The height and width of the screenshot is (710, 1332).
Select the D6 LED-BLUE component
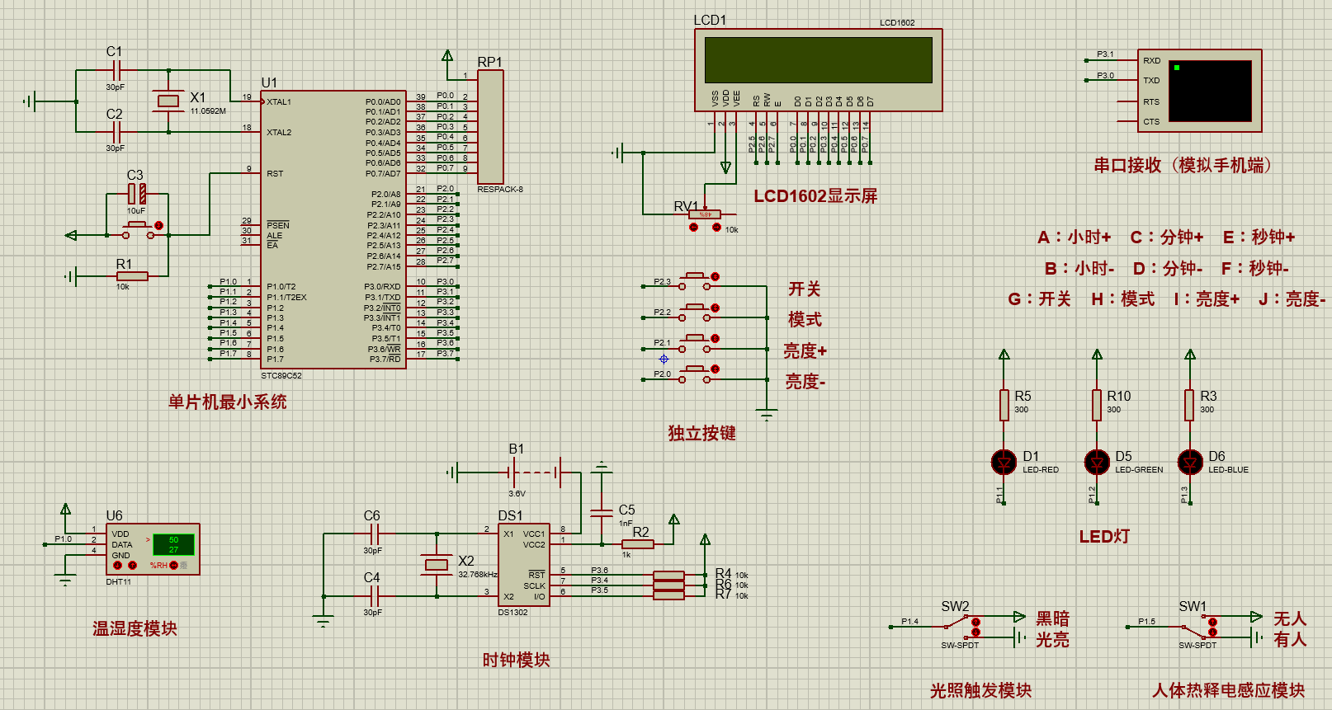coord(1190,463)
